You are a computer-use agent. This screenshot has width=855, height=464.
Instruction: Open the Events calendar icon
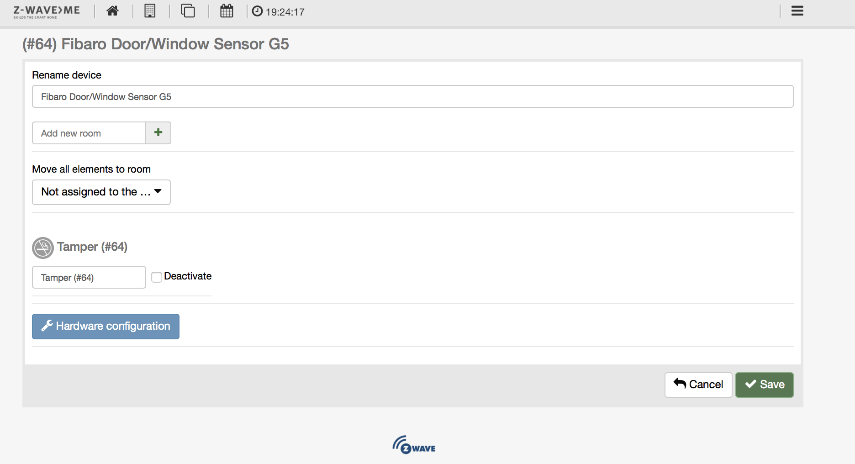(x=227, y=11)
